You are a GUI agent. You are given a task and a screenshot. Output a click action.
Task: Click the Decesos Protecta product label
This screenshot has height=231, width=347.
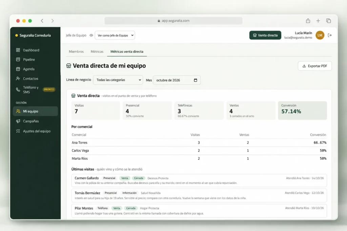click(x=158, y=178)
